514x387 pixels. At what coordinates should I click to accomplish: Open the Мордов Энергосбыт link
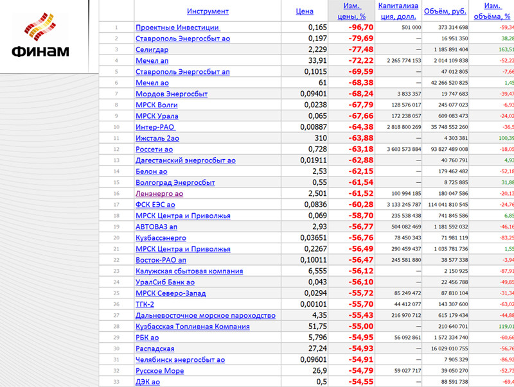[x=172, y=94]
